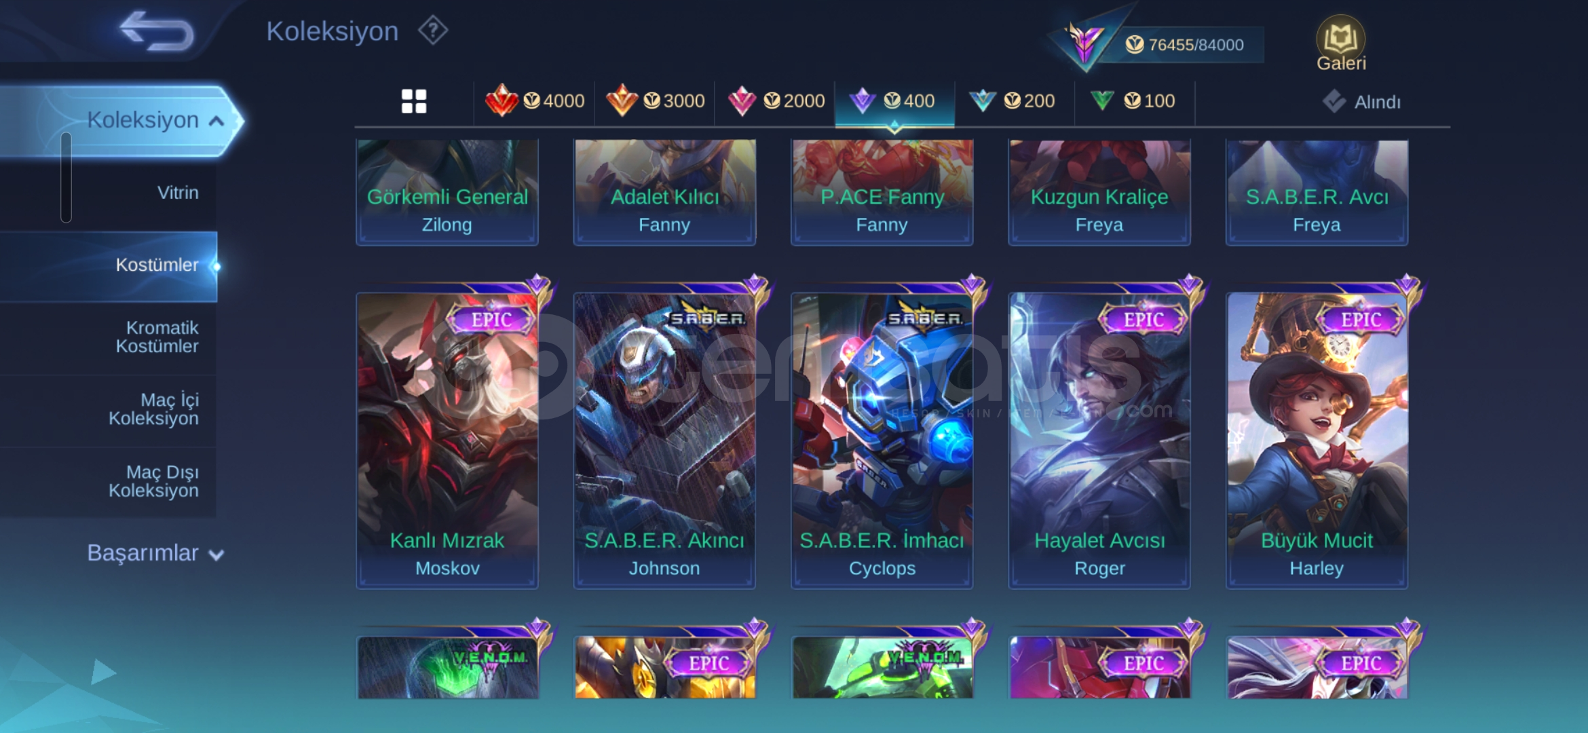Open the Vitrin sidebar item
This screenshot has width=1588, height=733.
click(178, 193)
